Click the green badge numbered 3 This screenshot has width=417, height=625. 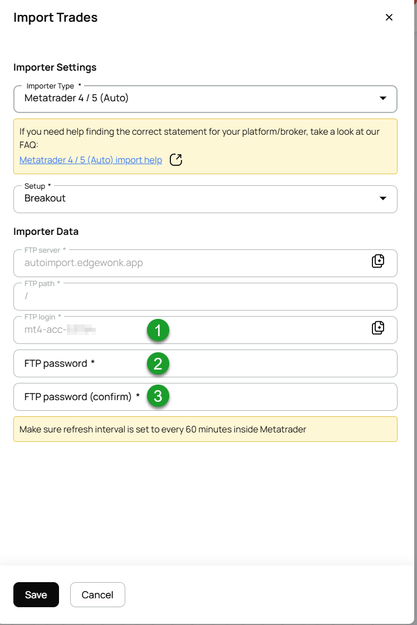(158, 397)
